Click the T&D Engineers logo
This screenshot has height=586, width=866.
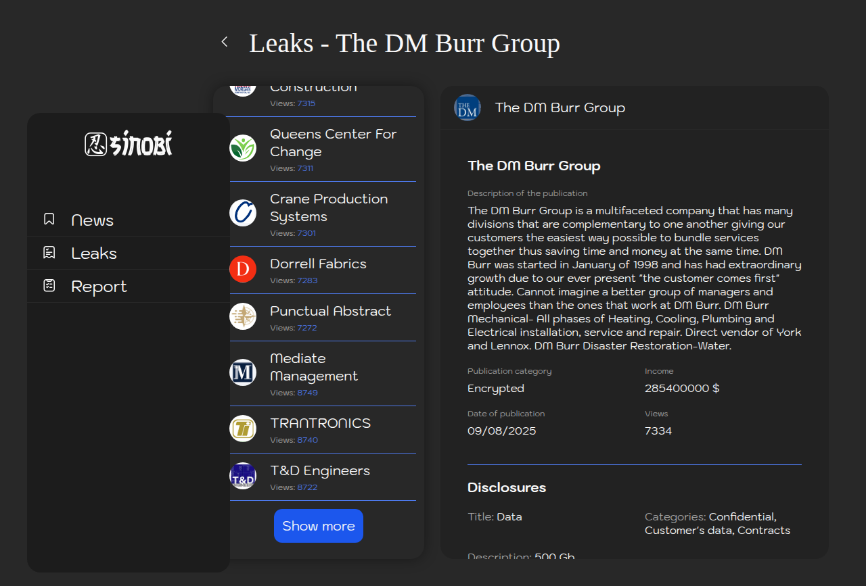point(243,476)
